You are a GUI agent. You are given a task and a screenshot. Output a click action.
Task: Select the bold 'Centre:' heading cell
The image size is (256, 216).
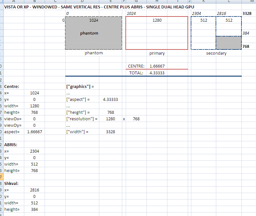14,86
